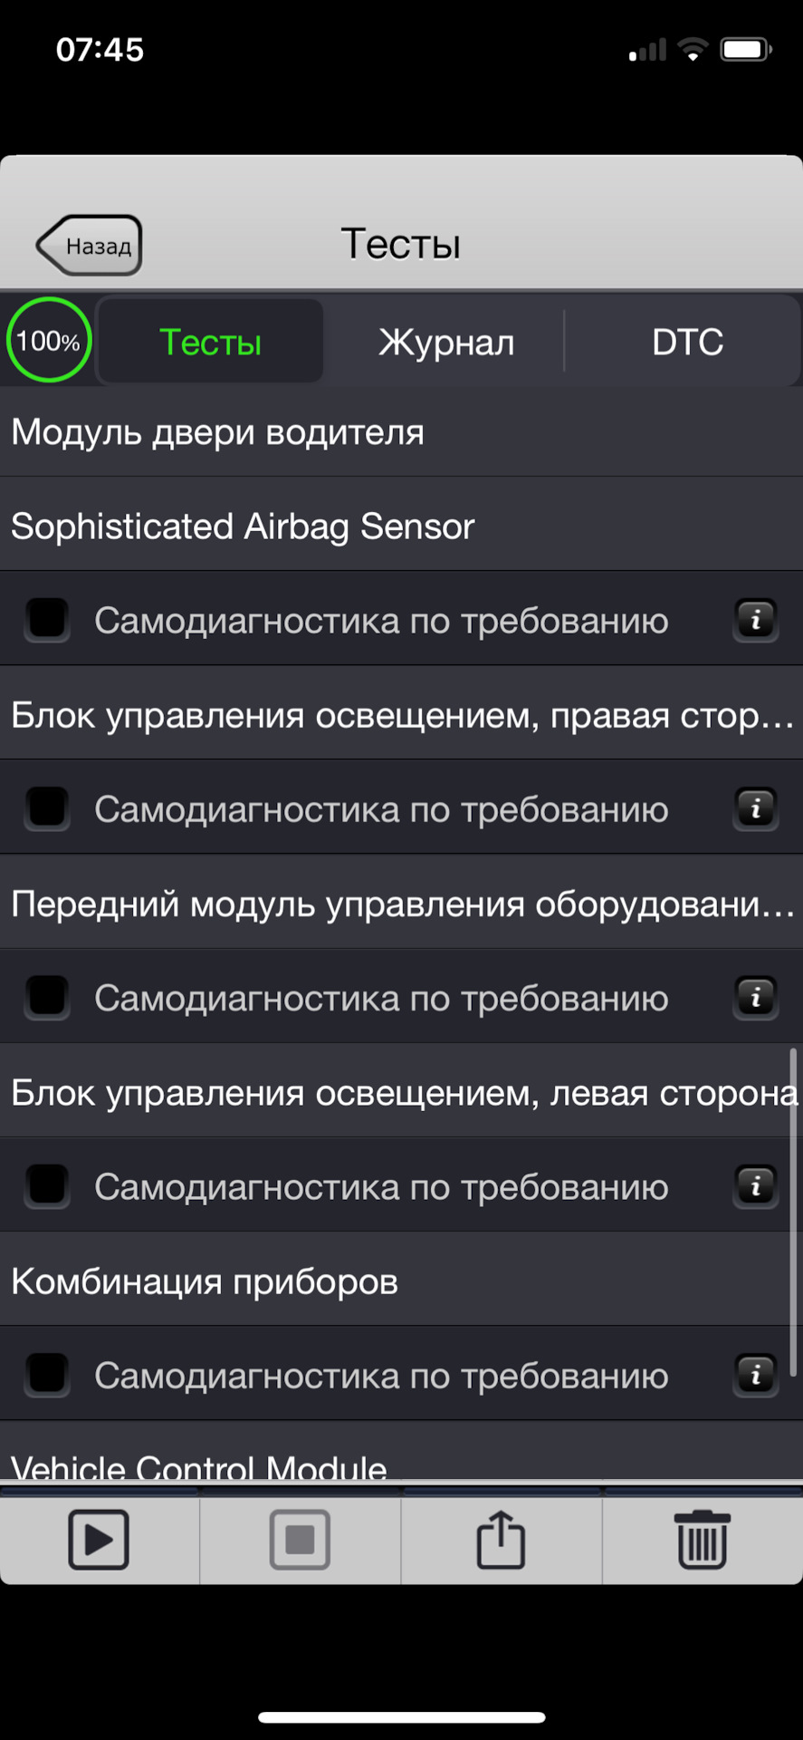The width and height of the screenshot is (803, 1740).
Task: Select the Тесты tab
Action: click(x=210, y=342)
